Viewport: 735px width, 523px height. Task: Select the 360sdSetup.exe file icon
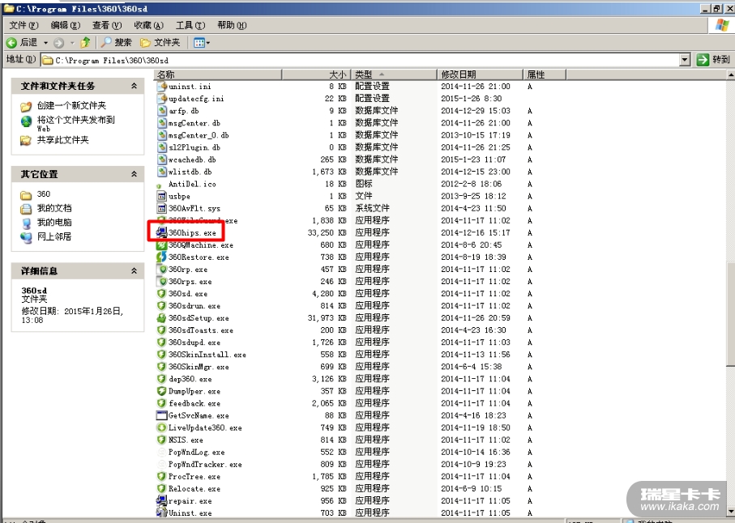162,318
